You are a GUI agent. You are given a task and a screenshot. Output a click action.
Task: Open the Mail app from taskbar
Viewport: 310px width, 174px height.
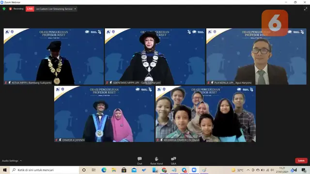pyautogui.click(x=134, y=170)
